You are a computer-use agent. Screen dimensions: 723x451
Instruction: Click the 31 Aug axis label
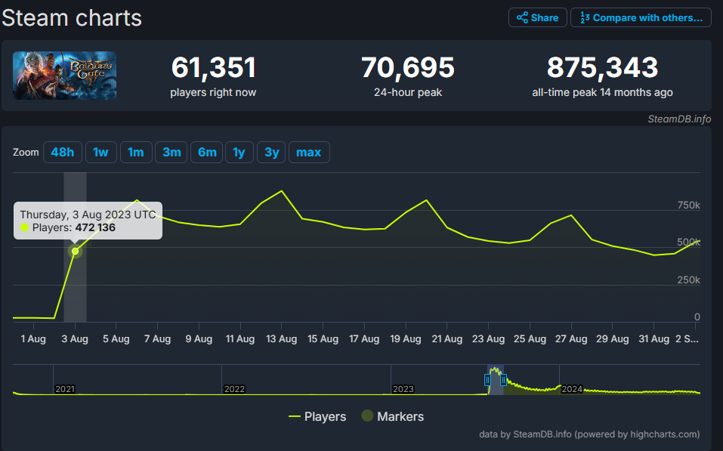[x=653, y=339]
